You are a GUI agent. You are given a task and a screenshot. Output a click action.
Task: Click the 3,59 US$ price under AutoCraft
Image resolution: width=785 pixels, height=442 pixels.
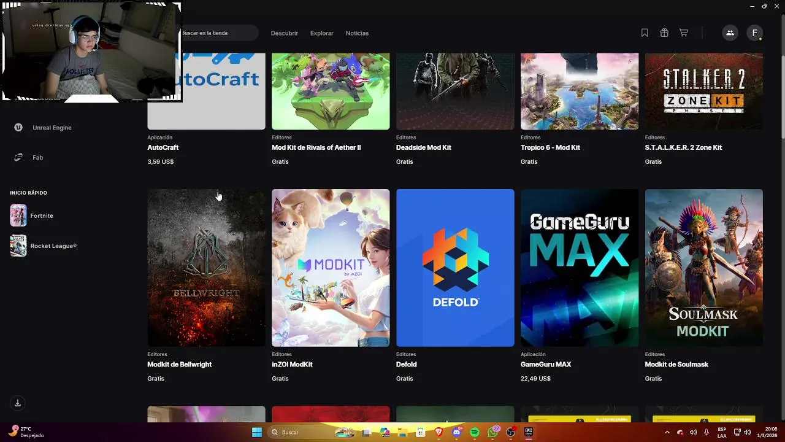(161, 161)
